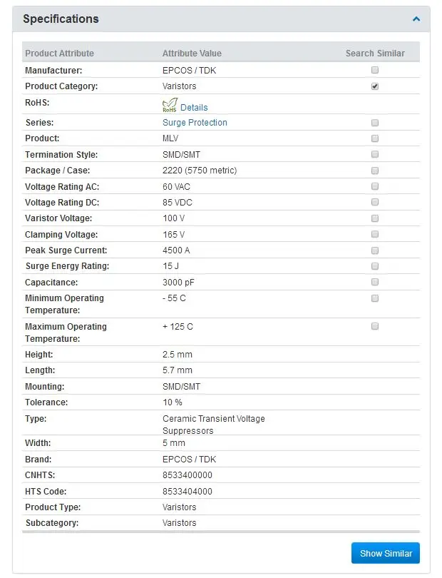Click the RoHS leaf icon
Screen dimensions: 442x578
[170, 105]
